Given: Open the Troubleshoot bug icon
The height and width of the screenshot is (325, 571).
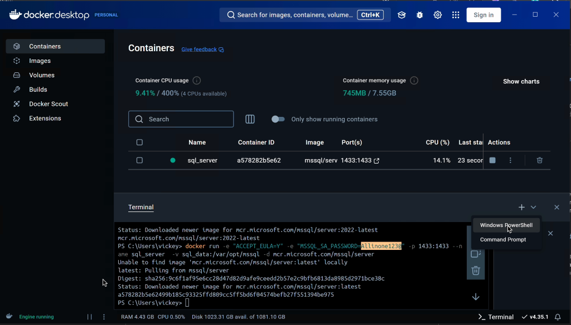Looking at the screenshot, I should tap(419, 15).
